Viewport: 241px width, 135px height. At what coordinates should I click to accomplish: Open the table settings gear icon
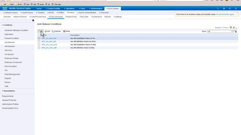tap(234, 27)
